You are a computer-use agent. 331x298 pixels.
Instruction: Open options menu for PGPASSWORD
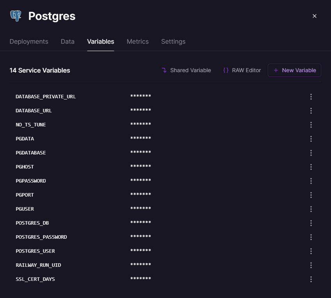(x=311, y=181)
